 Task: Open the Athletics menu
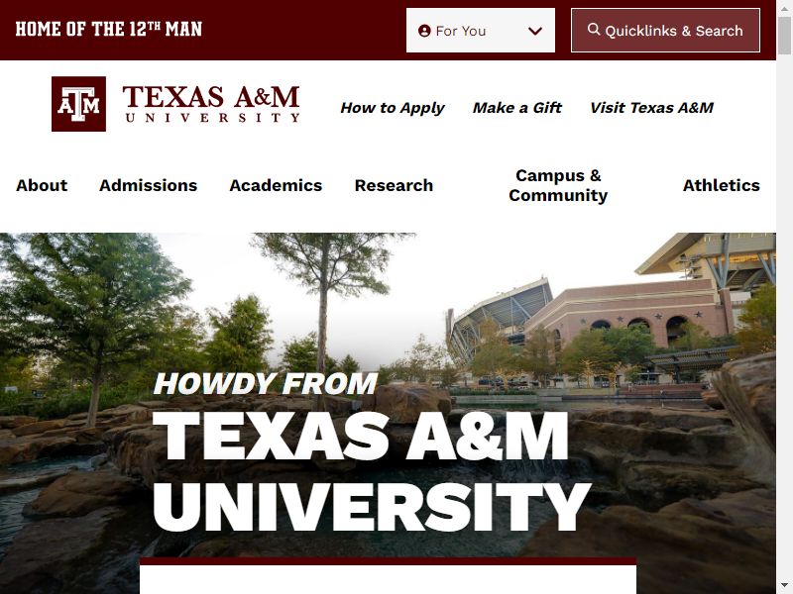click(722, 185)
